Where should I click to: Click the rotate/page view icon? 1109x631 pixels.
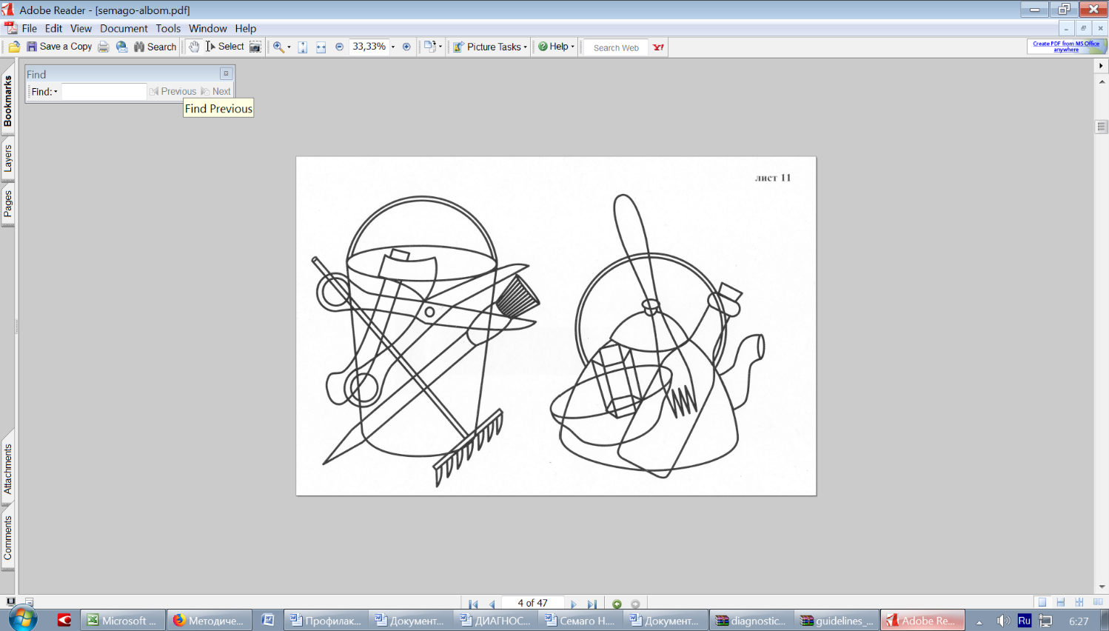tap(429, 47)
